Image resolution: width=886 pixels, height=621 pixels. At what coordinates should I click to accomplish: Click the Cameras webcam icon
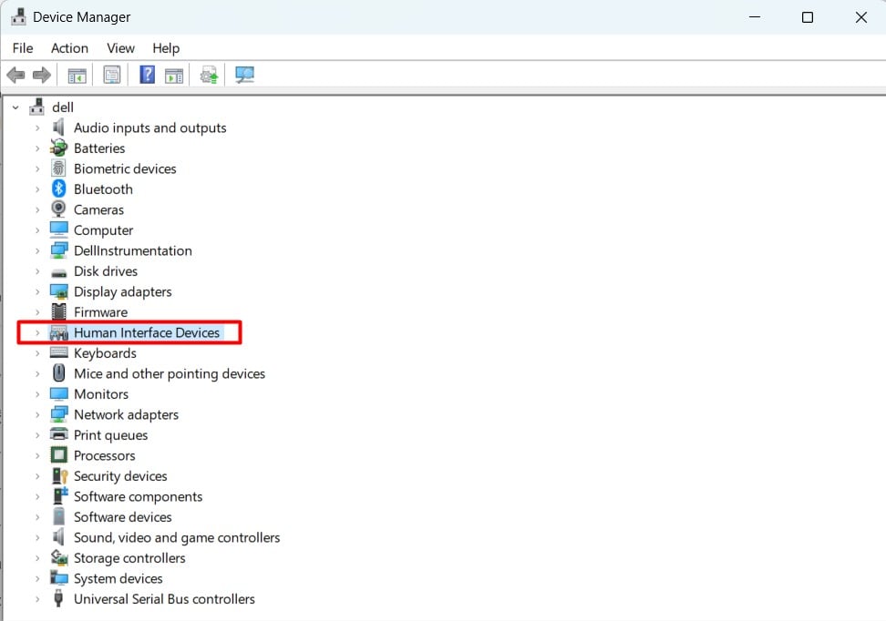click(x=58, y=209)
